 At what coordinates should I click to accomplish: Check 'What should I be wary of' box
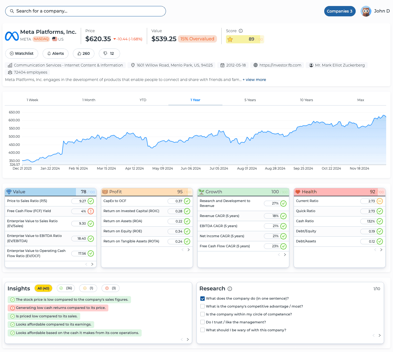coord(203,330)
